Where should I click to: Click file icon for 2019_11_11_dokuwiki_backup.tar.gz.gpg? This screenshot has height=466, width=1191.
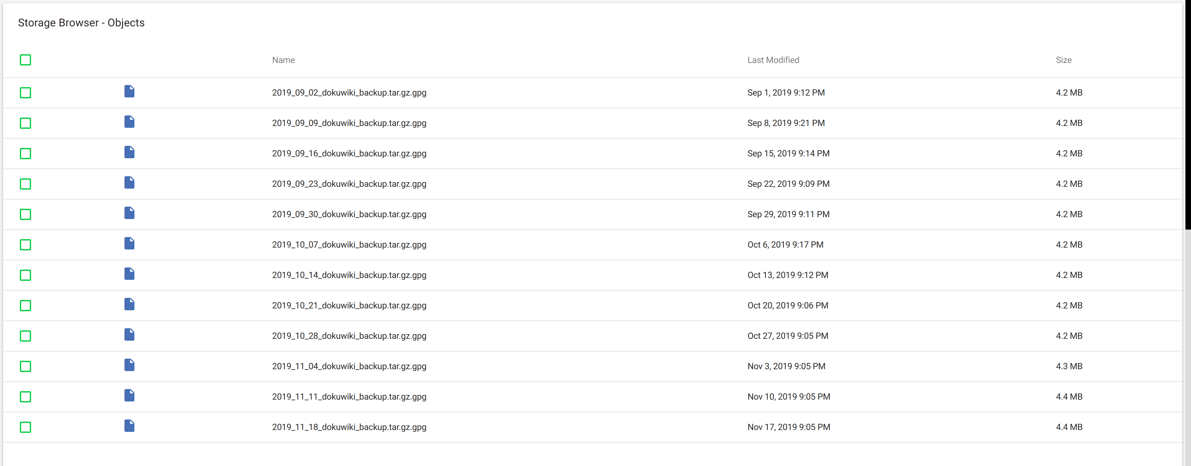(x=129, y=396)
